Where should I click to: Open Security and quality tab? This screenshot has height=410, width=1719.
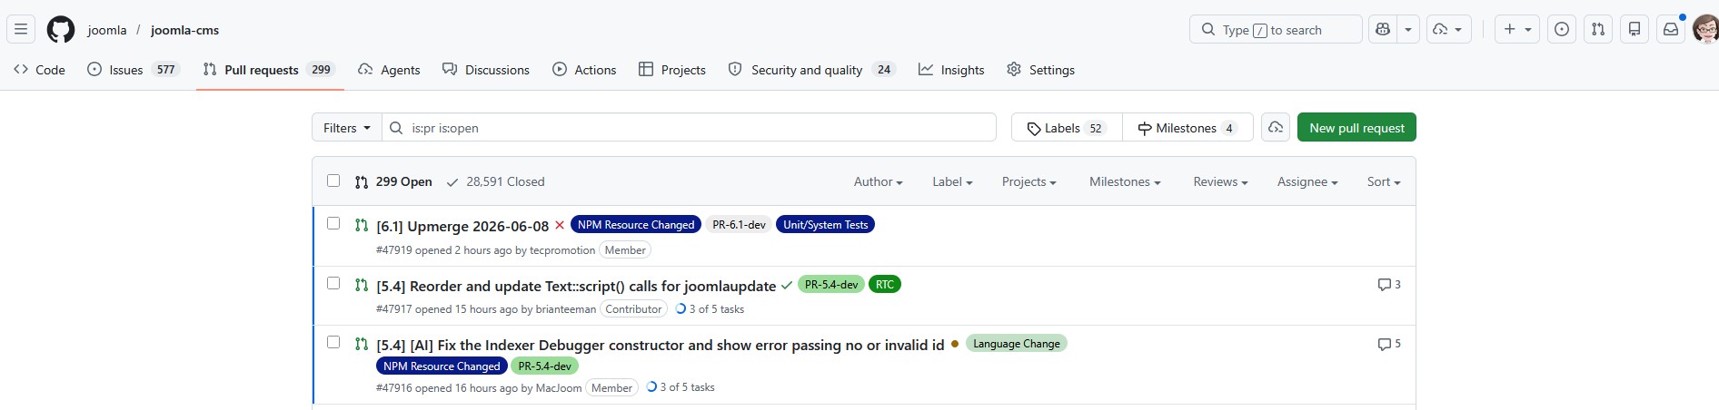pyautogui.click(x=812, y=69)
